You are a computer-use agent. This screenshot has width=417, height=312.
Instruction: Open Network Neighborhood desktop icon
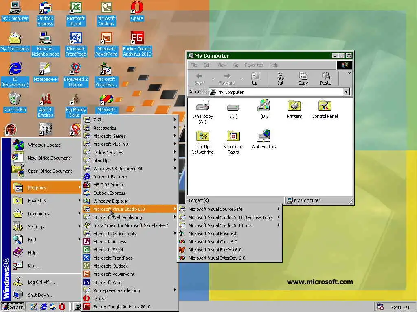[46, 44]
